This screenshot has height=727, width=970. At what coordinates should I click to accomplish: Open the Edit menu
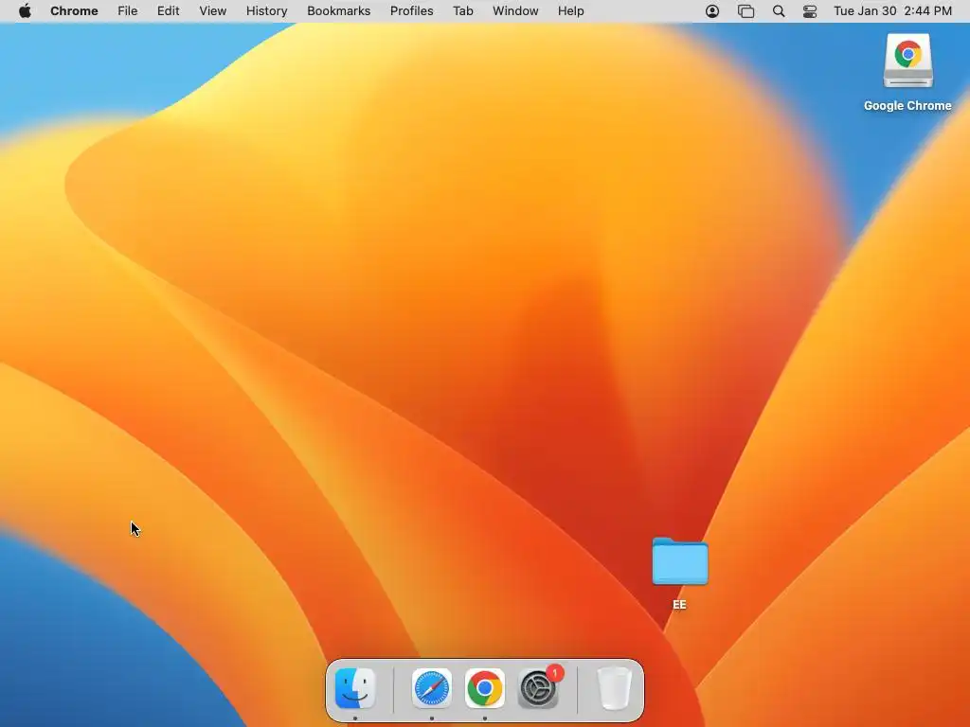point(169,11)
